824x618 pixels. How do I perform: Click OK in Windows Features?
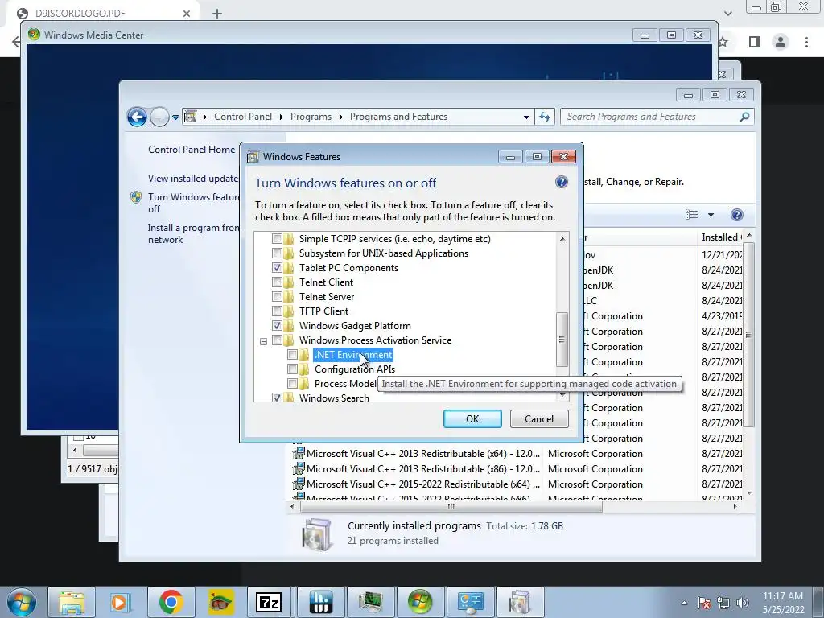coord(472,418)
